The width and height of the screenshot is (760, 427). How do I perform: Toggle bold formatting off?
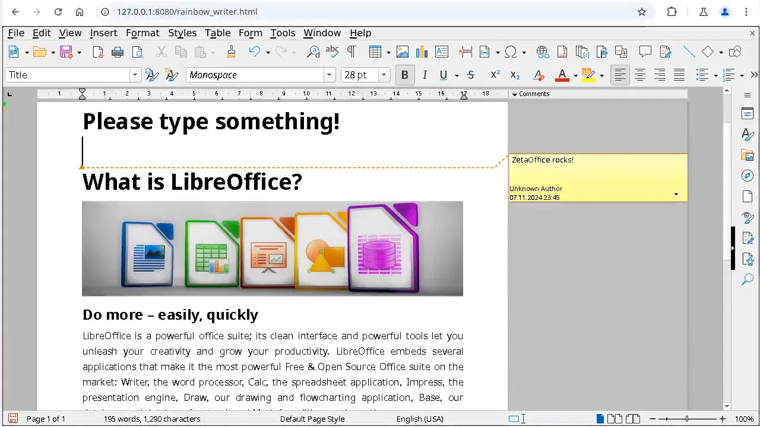click(404, 75)
